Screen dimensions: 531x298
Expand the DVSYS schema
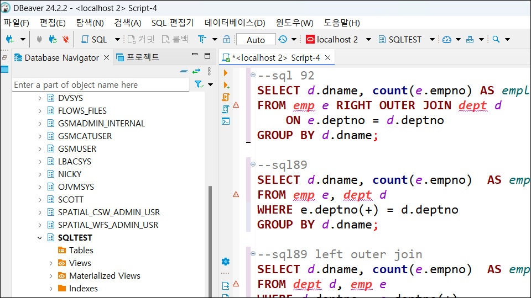tap(40, 98)
